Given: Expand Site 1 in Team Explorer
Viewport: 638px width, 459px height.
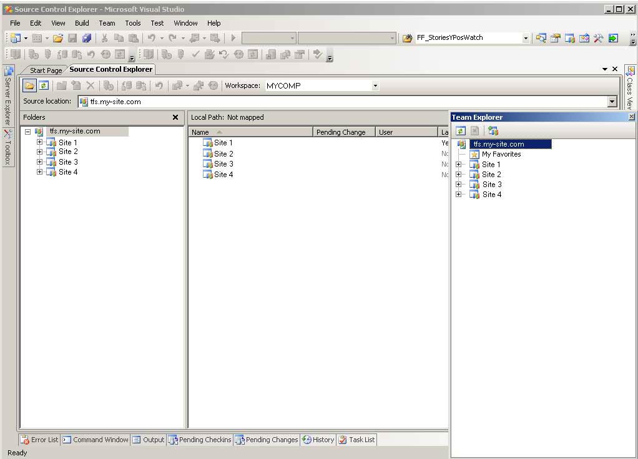Looking at the screenshot, I should (x=459, y=164).
